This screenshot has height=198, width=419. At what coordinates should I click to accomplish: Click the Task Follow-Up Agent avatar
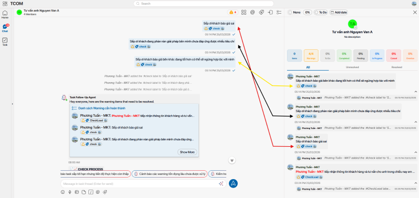pos(64,98)
